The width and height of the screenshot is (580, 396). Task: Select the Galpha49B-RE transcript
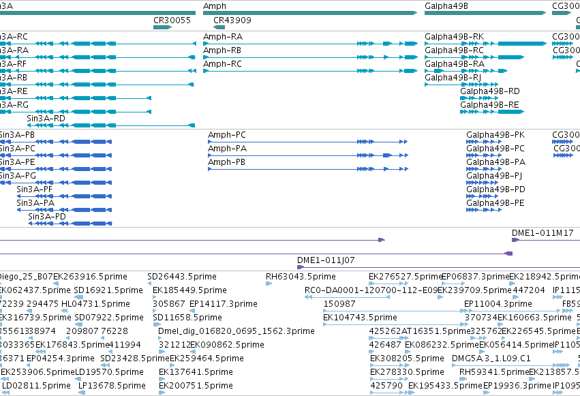(x=492, y=112)
